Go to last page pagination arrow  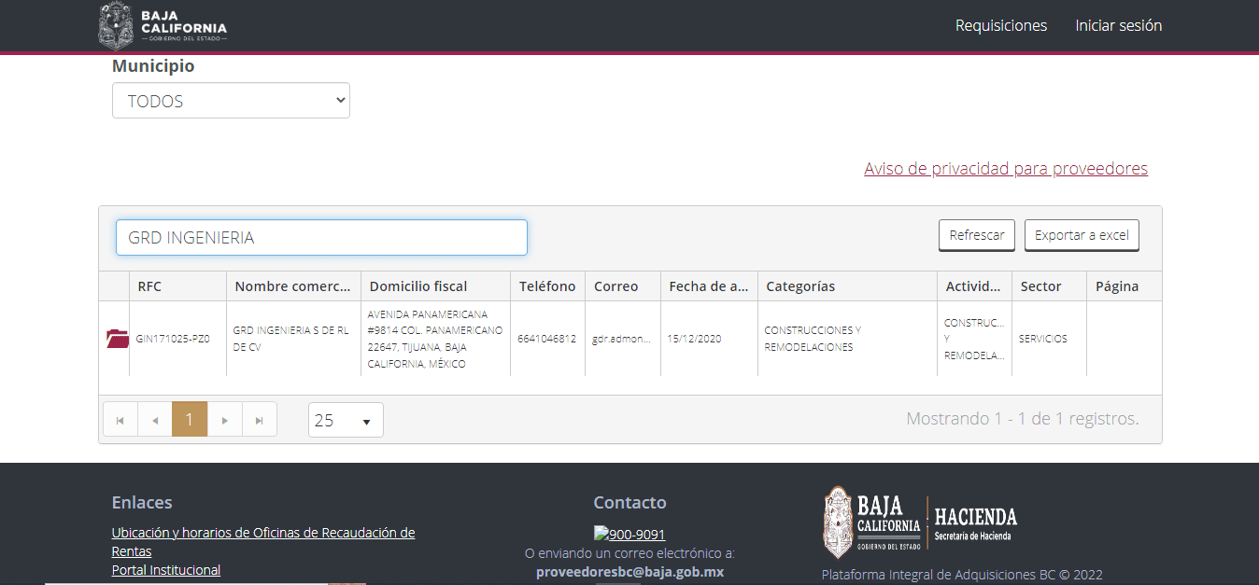point(260,420)
